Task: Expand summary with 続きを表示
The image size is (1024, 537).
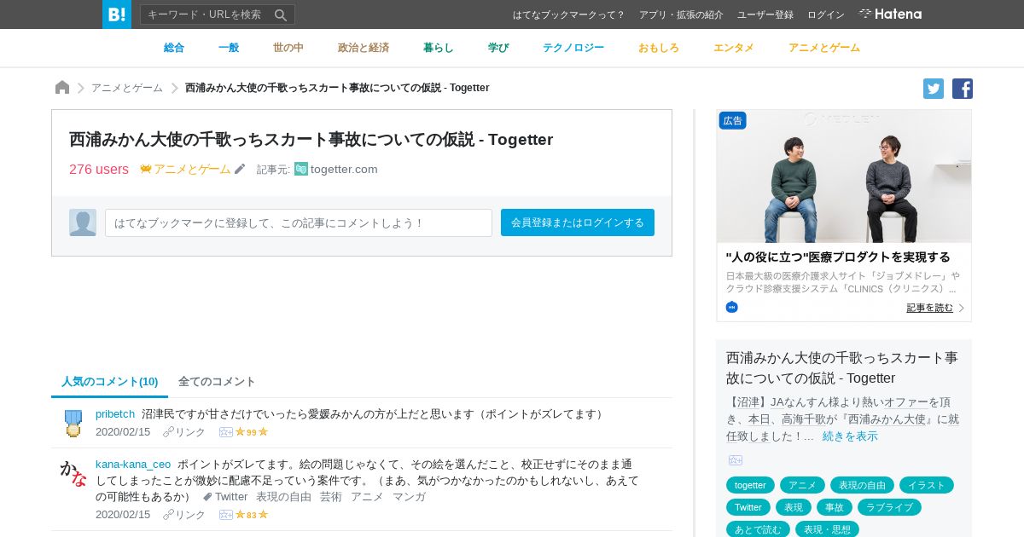Action: tap(850, 436)
